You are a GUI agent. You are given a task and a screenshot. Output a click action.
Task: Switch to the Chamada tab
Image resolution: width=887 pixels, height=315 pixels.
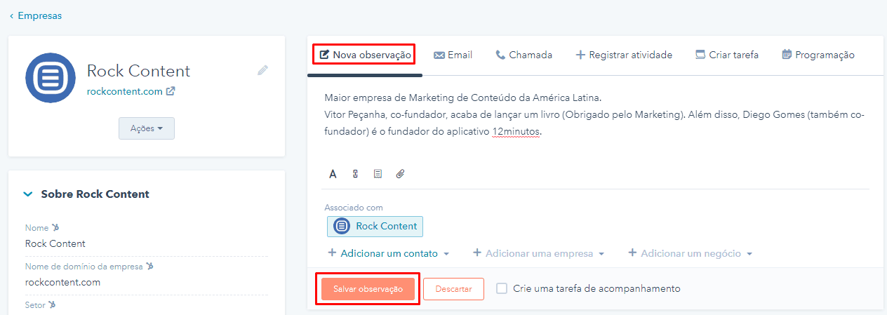(523, 55)
